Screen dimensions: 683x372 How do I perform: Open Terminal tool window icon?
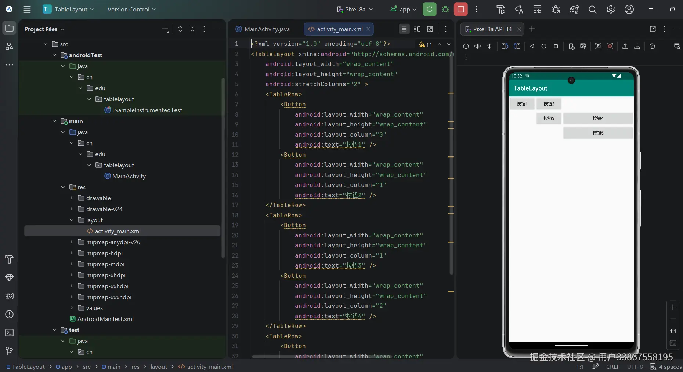(9, 332)
